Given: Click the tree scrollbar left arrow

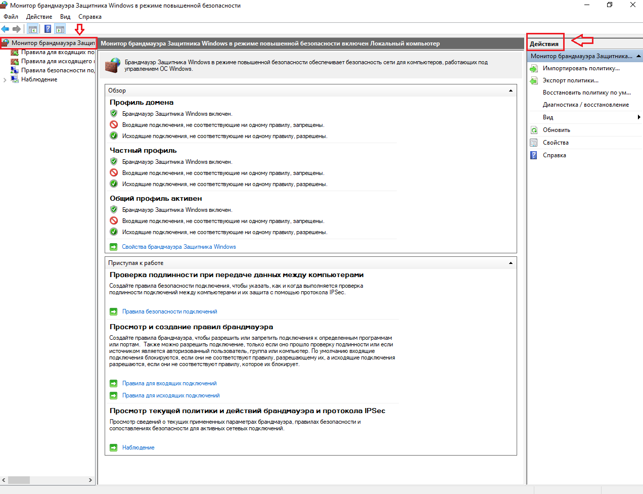Looking at the screenshot, I should [x=4, y=480].
